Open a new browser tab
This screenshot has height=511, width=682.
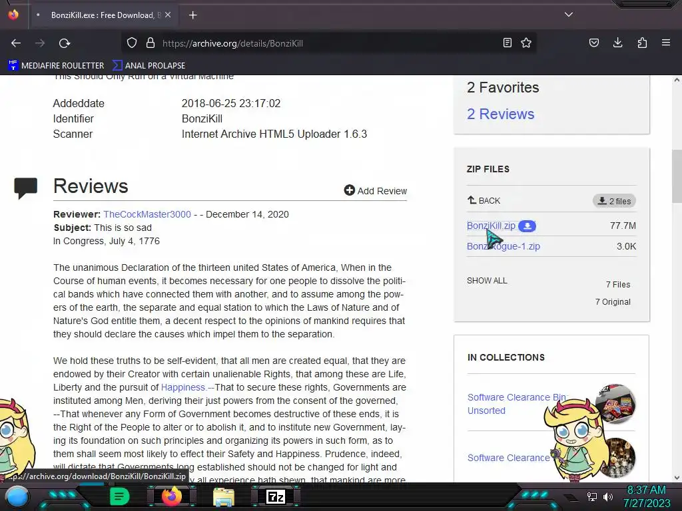point(192,15)
